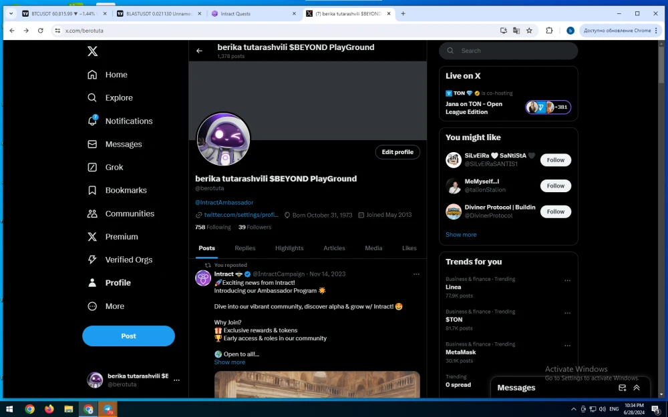Open Intract post three-dot menu
Viewport: 668px width, 417px height.
416,274
